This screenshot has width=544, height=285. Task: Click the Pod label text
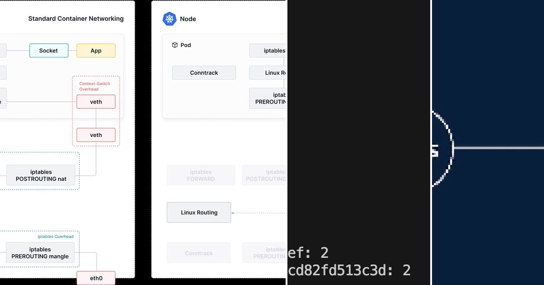click(x=186, y=45)
